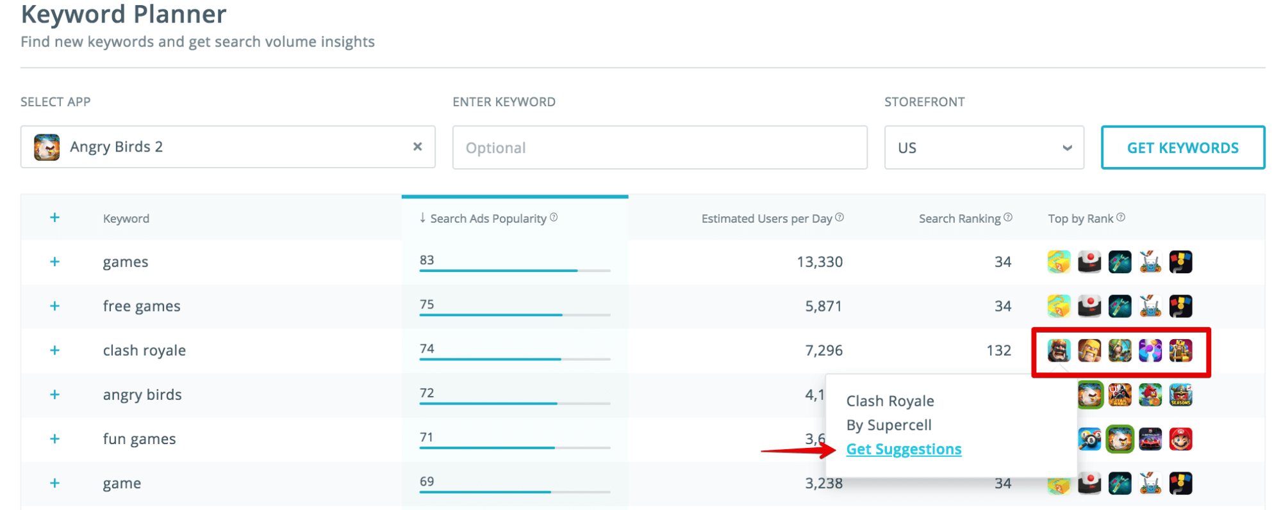Click purple paint app icon in clash royale row
This screenshot has width=1281, height=510.
point(1150,350)
